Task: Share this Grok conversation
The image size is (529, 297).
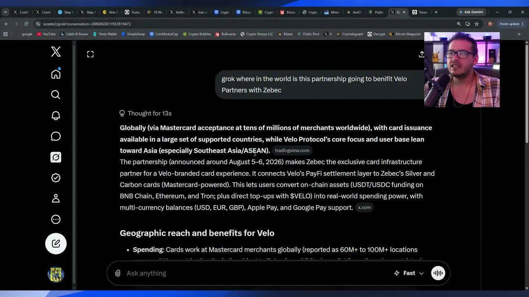Action: click(422, 54)
